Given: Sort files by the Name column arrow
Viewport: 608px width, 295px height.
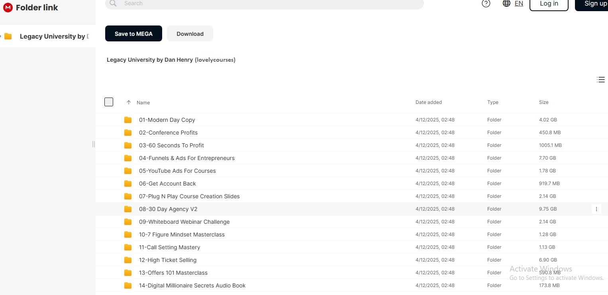Looking at the screenshot, I should pos(129,102).
